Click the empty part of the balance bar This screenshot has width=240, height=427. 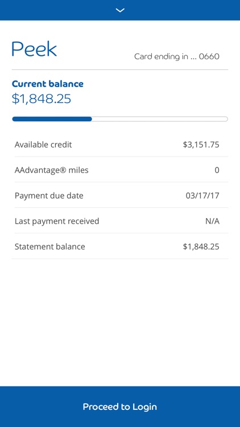click(160, 119)
